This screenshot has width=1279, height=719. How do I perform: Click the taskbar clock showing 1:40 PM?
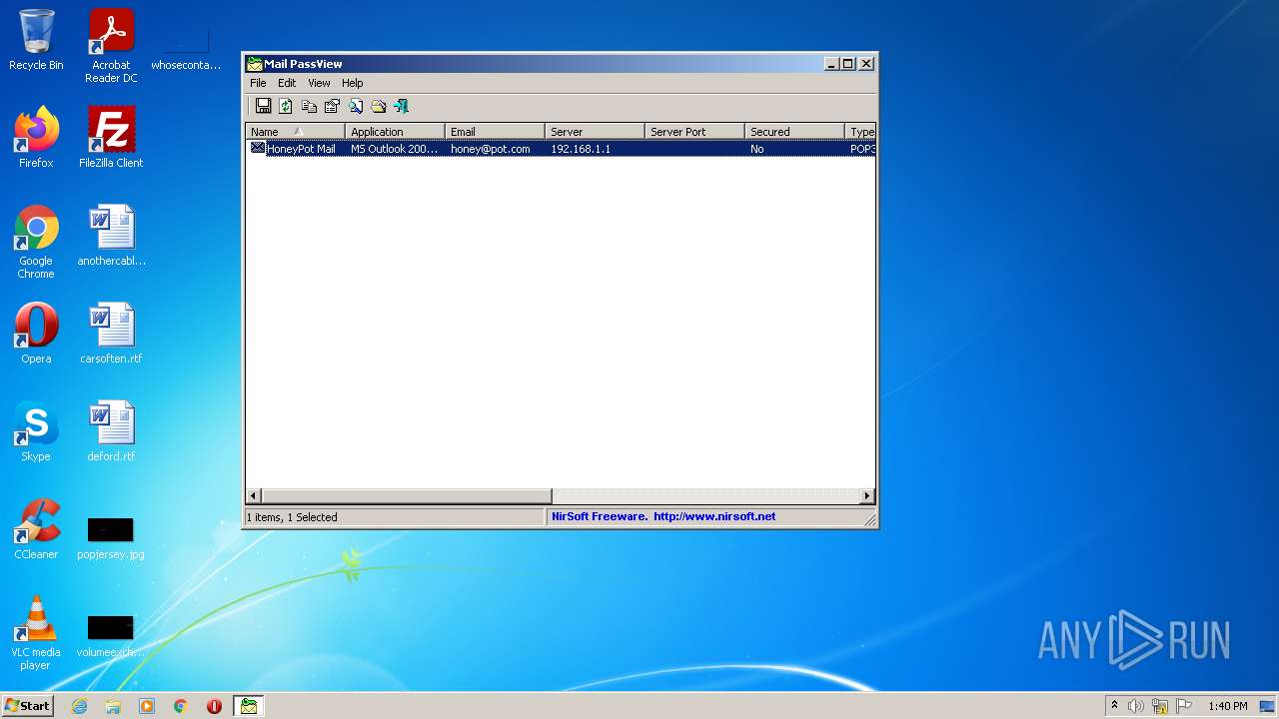[1227, 706]
